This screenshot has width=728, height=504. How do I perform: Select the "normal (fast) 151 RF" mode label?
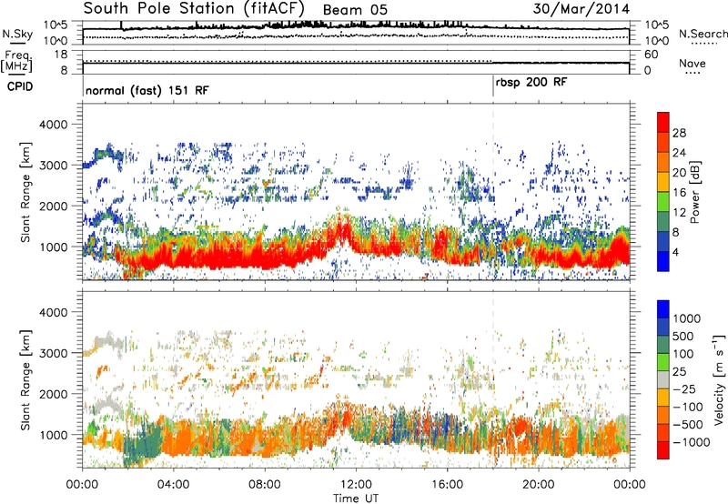click(x=147, y=90)
